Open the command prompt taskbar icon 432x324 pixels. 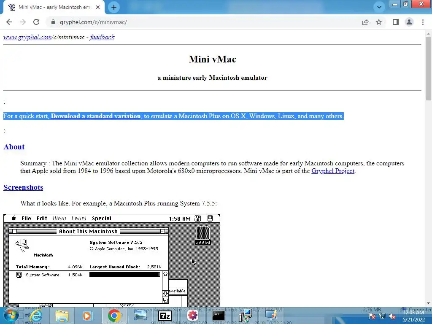[219, 316]
